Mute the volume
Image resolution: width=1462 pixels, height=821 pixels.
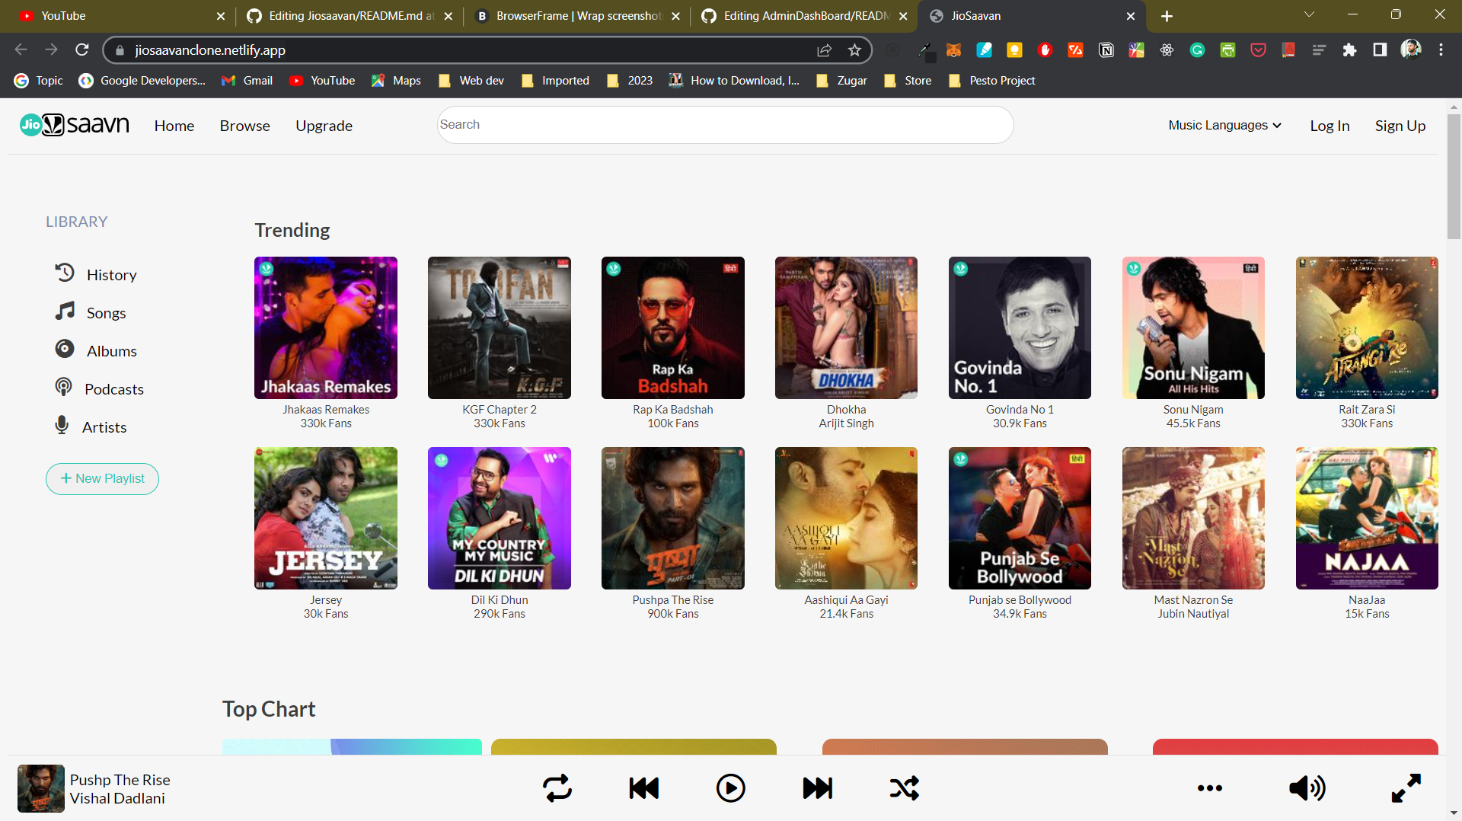click(1307, 788)
